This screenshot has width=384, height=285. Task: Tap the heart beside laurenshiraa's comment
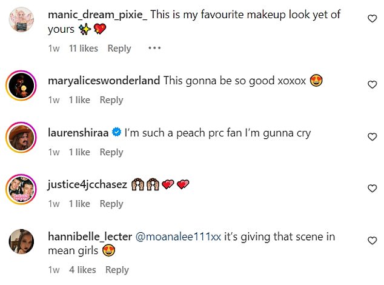coord(372,137)
